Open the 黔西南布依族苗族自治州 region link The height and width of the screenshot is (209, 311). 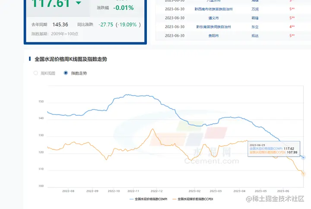tap(213, 9)
